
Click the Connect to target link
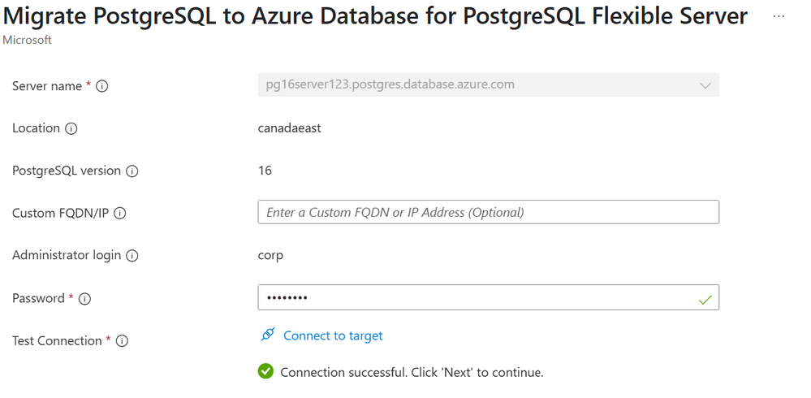click(x=333, y=335)
